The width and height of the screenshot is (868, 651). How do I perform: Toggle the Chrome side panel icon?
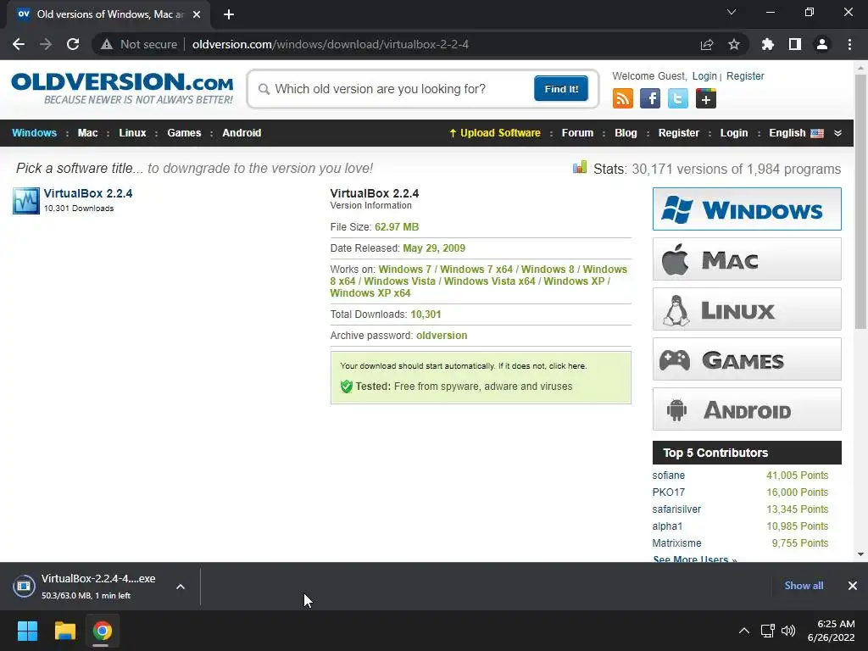(x=795, y=44)
